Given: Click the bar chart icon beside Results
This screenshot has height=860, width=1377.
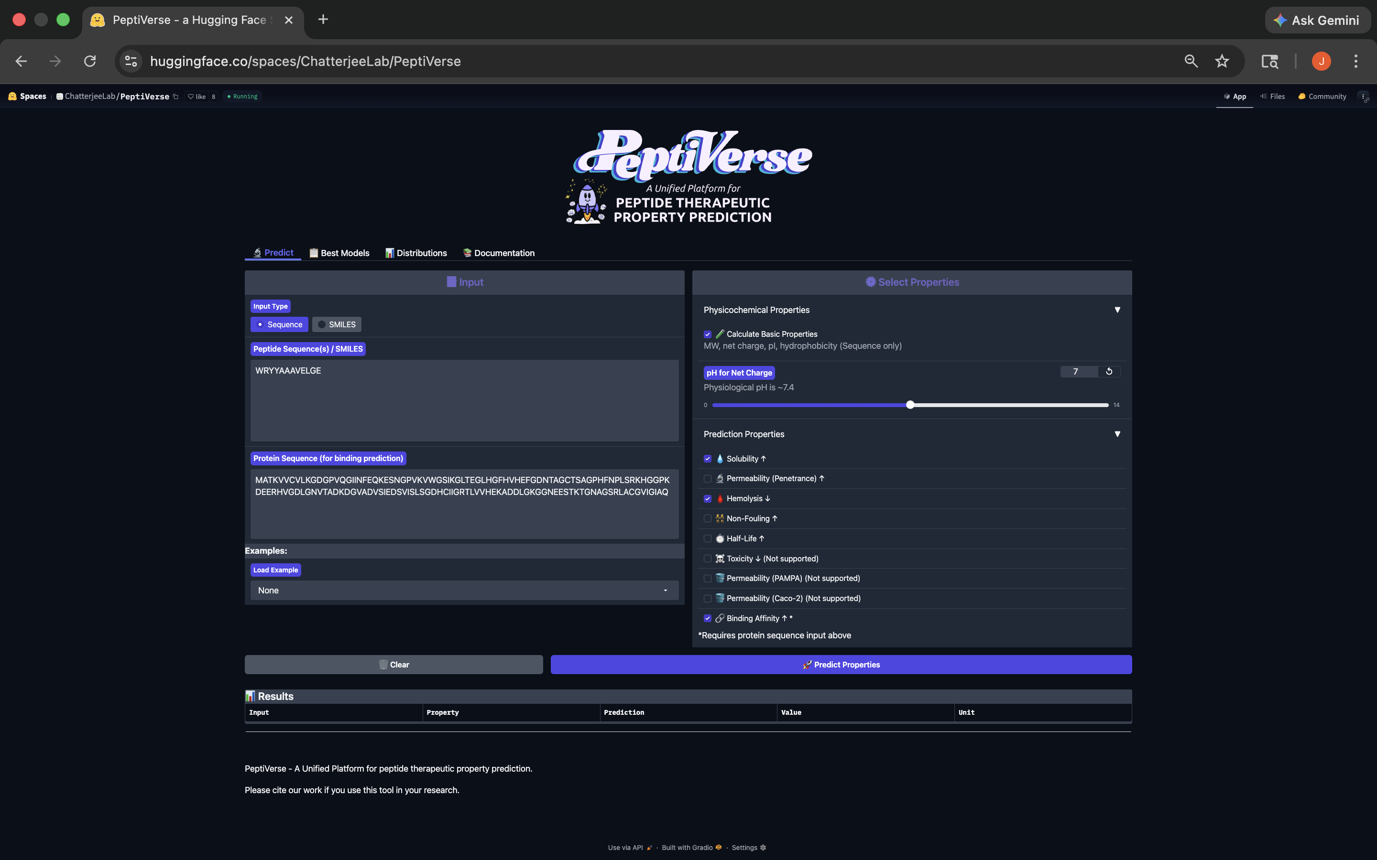Looking at the screenshot, I should pyautogui.click(x=251, y=696).
